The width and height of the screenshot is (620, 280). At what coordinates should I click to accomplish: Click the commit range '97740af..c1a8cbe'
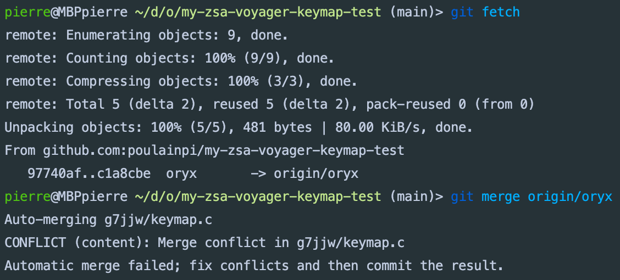(89, 173)
